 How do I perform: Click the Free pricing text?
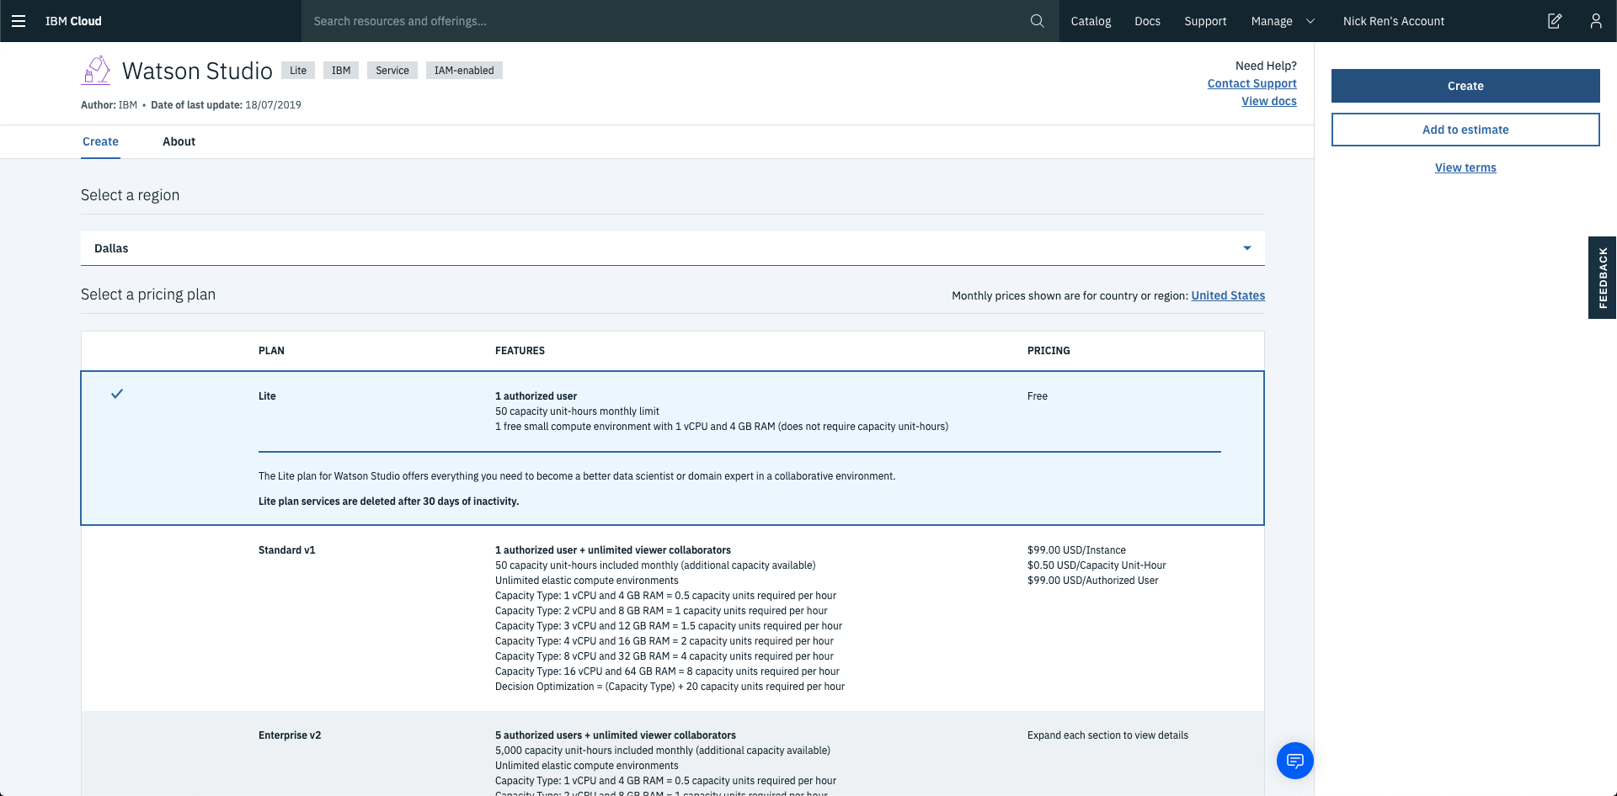(1038, 396)
